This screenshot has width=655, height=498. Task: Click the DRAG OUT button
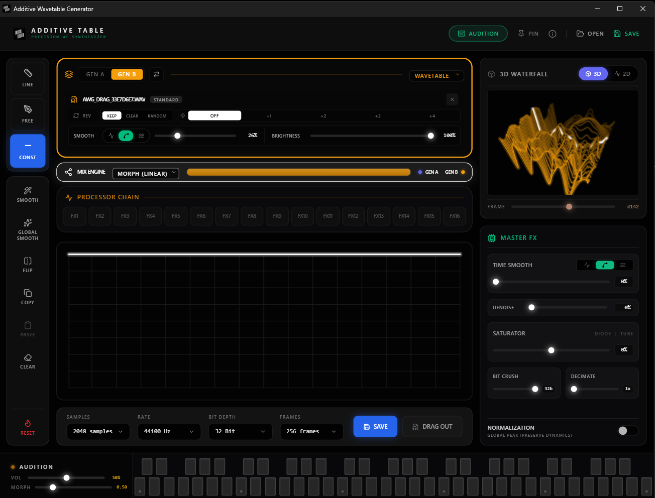[x=432, y=427]
